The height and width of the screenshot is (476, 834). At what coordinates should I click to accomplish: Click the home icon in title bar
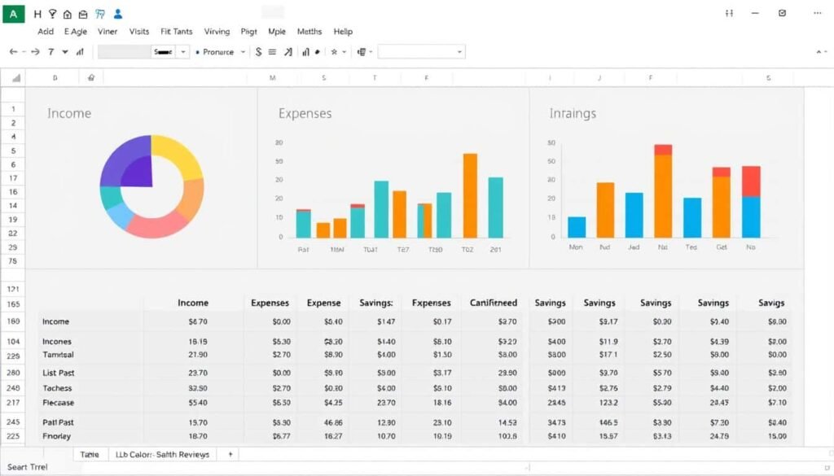coord(68,14)
